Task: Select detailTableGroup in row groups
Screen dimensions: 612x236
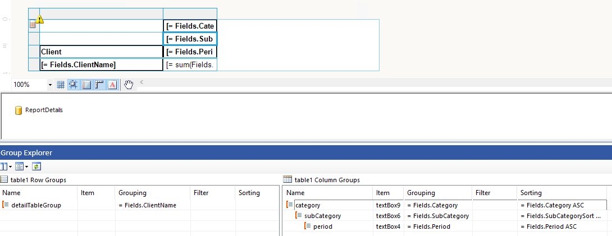Action: coord(36,205)
